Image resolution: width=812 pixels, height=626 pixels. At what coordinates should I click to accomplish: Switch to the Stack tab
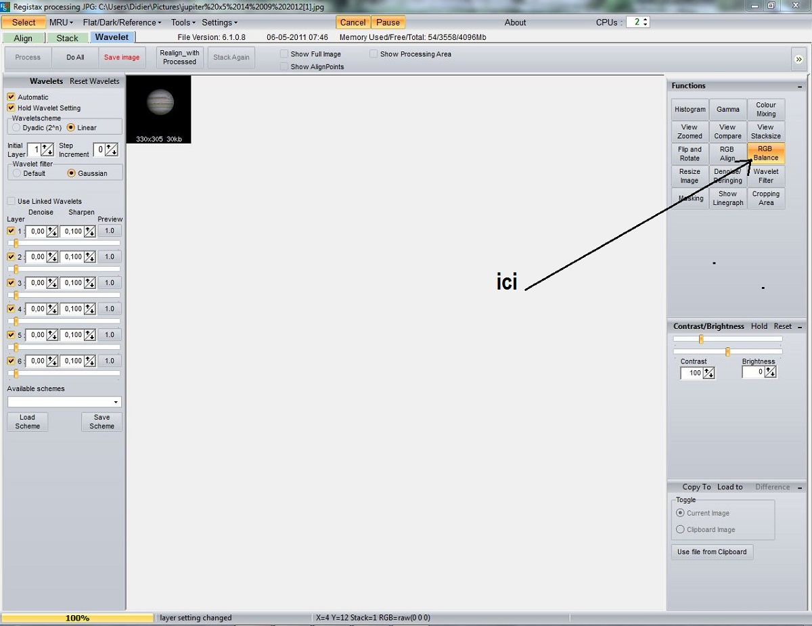coord(68,38)
